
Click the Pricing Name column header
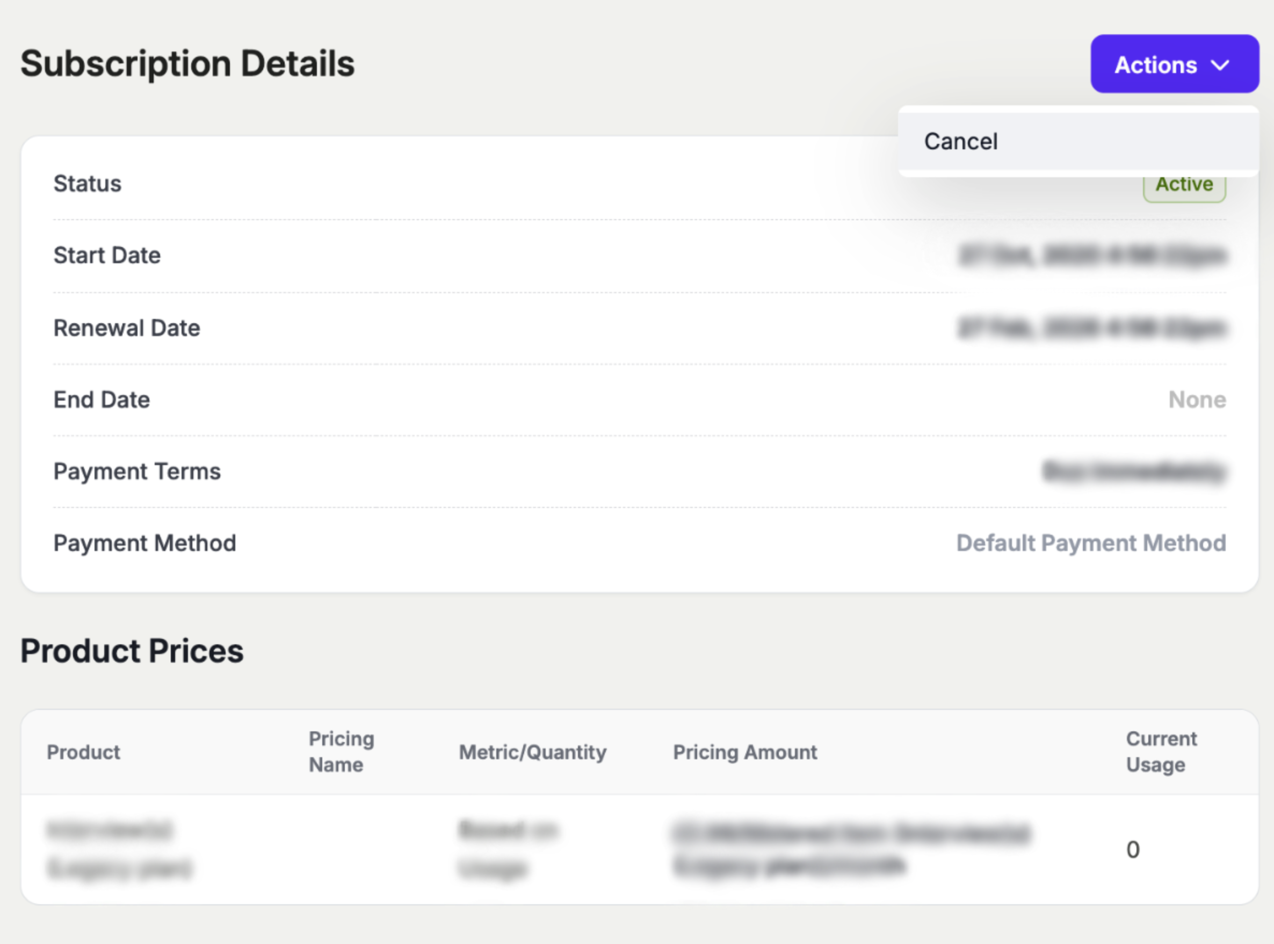pyautogui.click(x=341, y=751)
